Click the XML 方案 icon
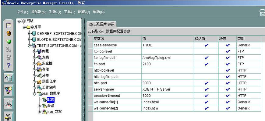This screenshot has width=265, height=121. pos(44,112)
